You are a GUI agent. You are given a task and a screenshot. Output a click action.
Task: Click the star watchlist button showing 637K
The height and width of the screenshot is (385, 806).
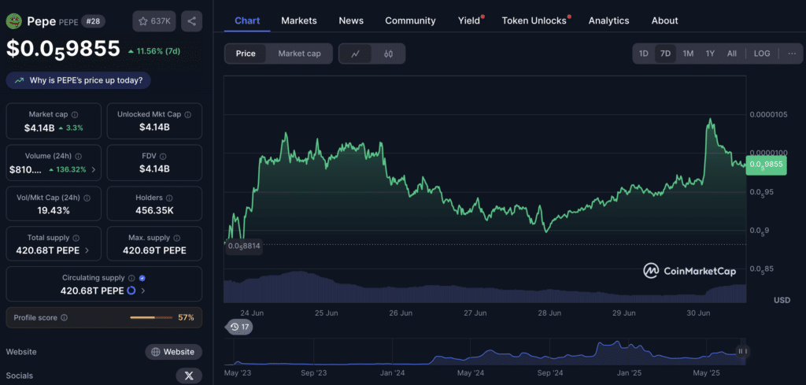coord(155,21)
